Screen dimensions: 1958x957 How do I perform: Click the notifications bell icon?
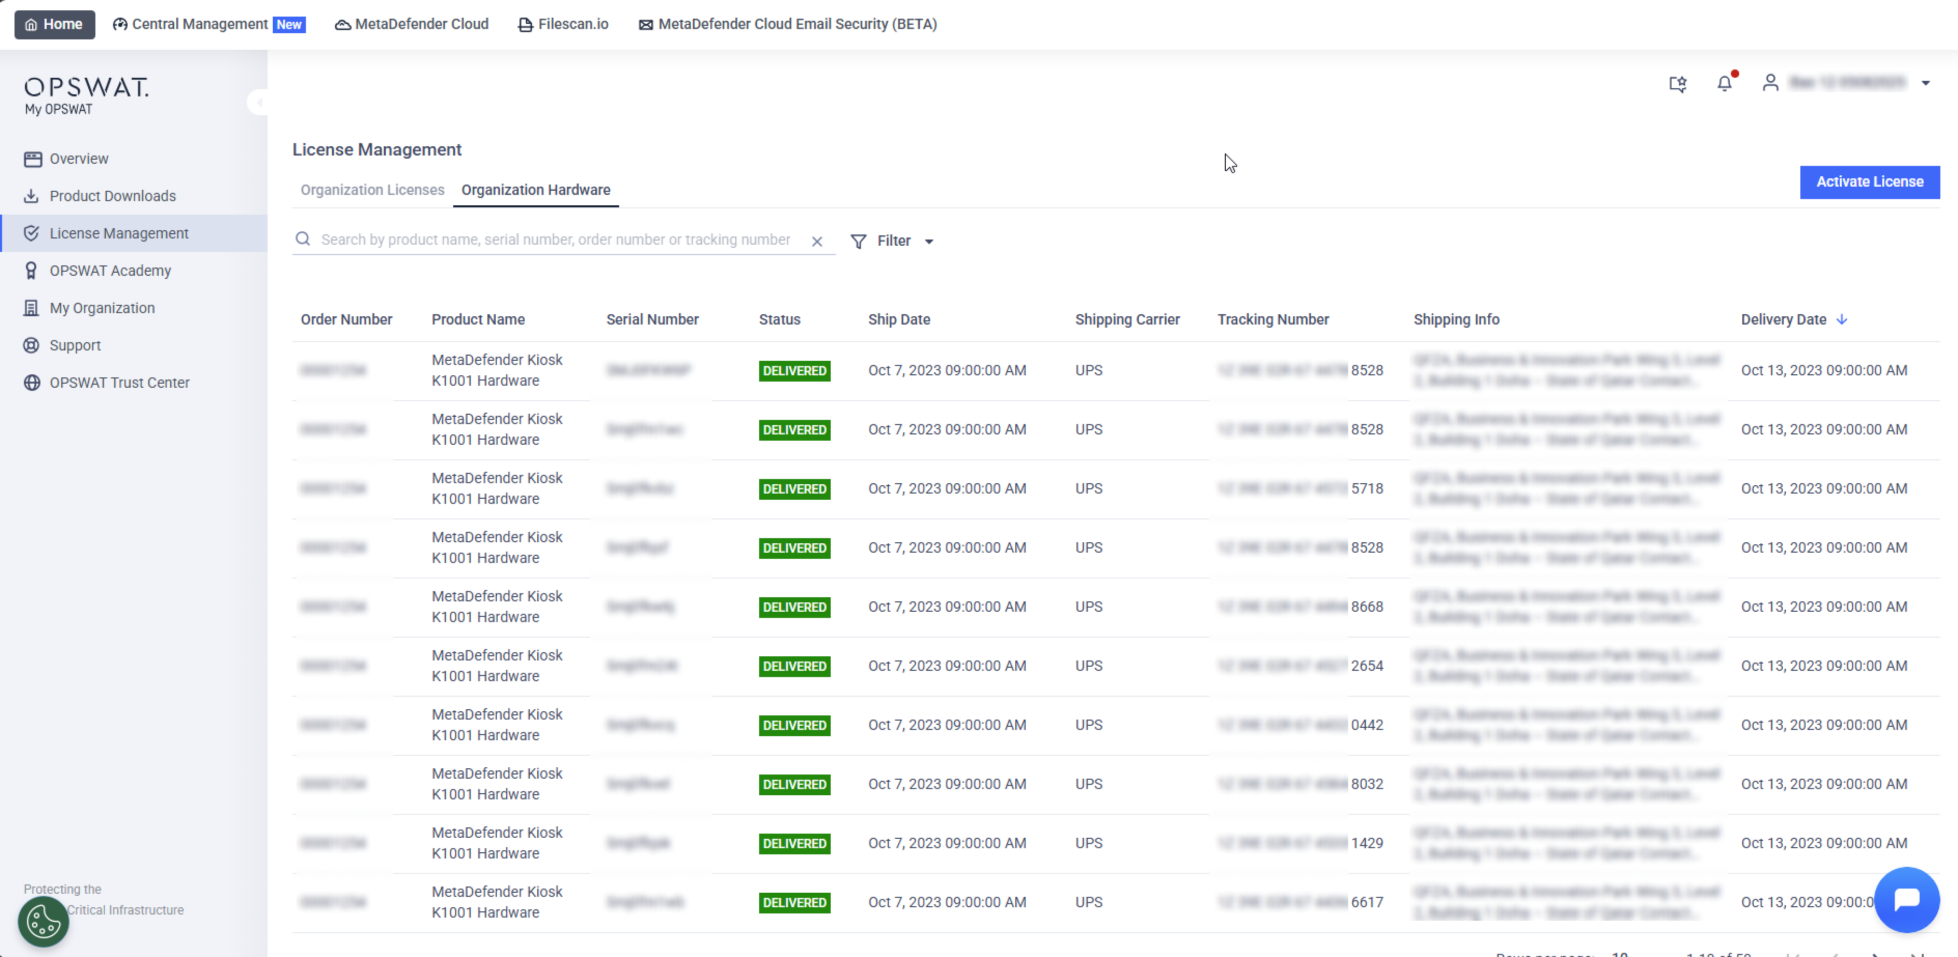coord(1725,83)
